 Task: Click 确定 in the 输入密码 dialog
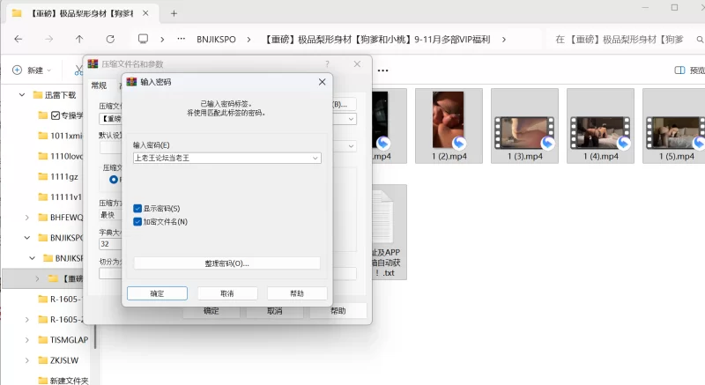point(157,293)
